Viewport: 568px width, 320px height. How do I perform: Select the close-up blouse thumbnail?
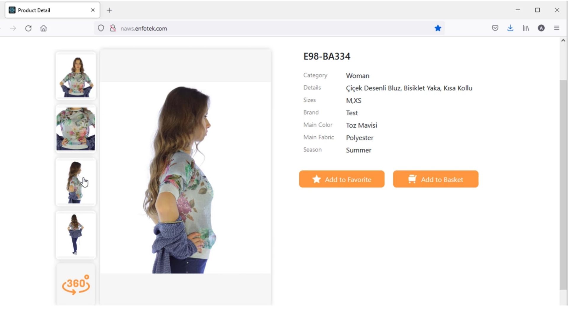76,129
